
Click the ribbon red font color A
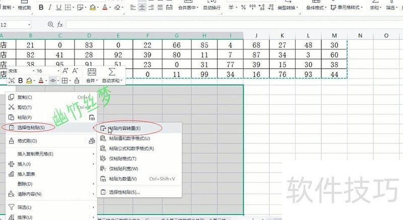(x=105, y=8)
